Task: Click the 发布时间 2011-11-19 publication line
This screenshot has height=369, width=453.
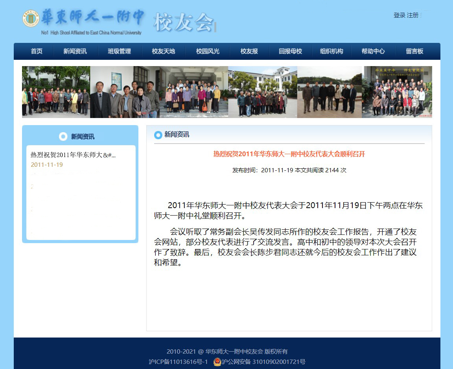Action: 289,170
